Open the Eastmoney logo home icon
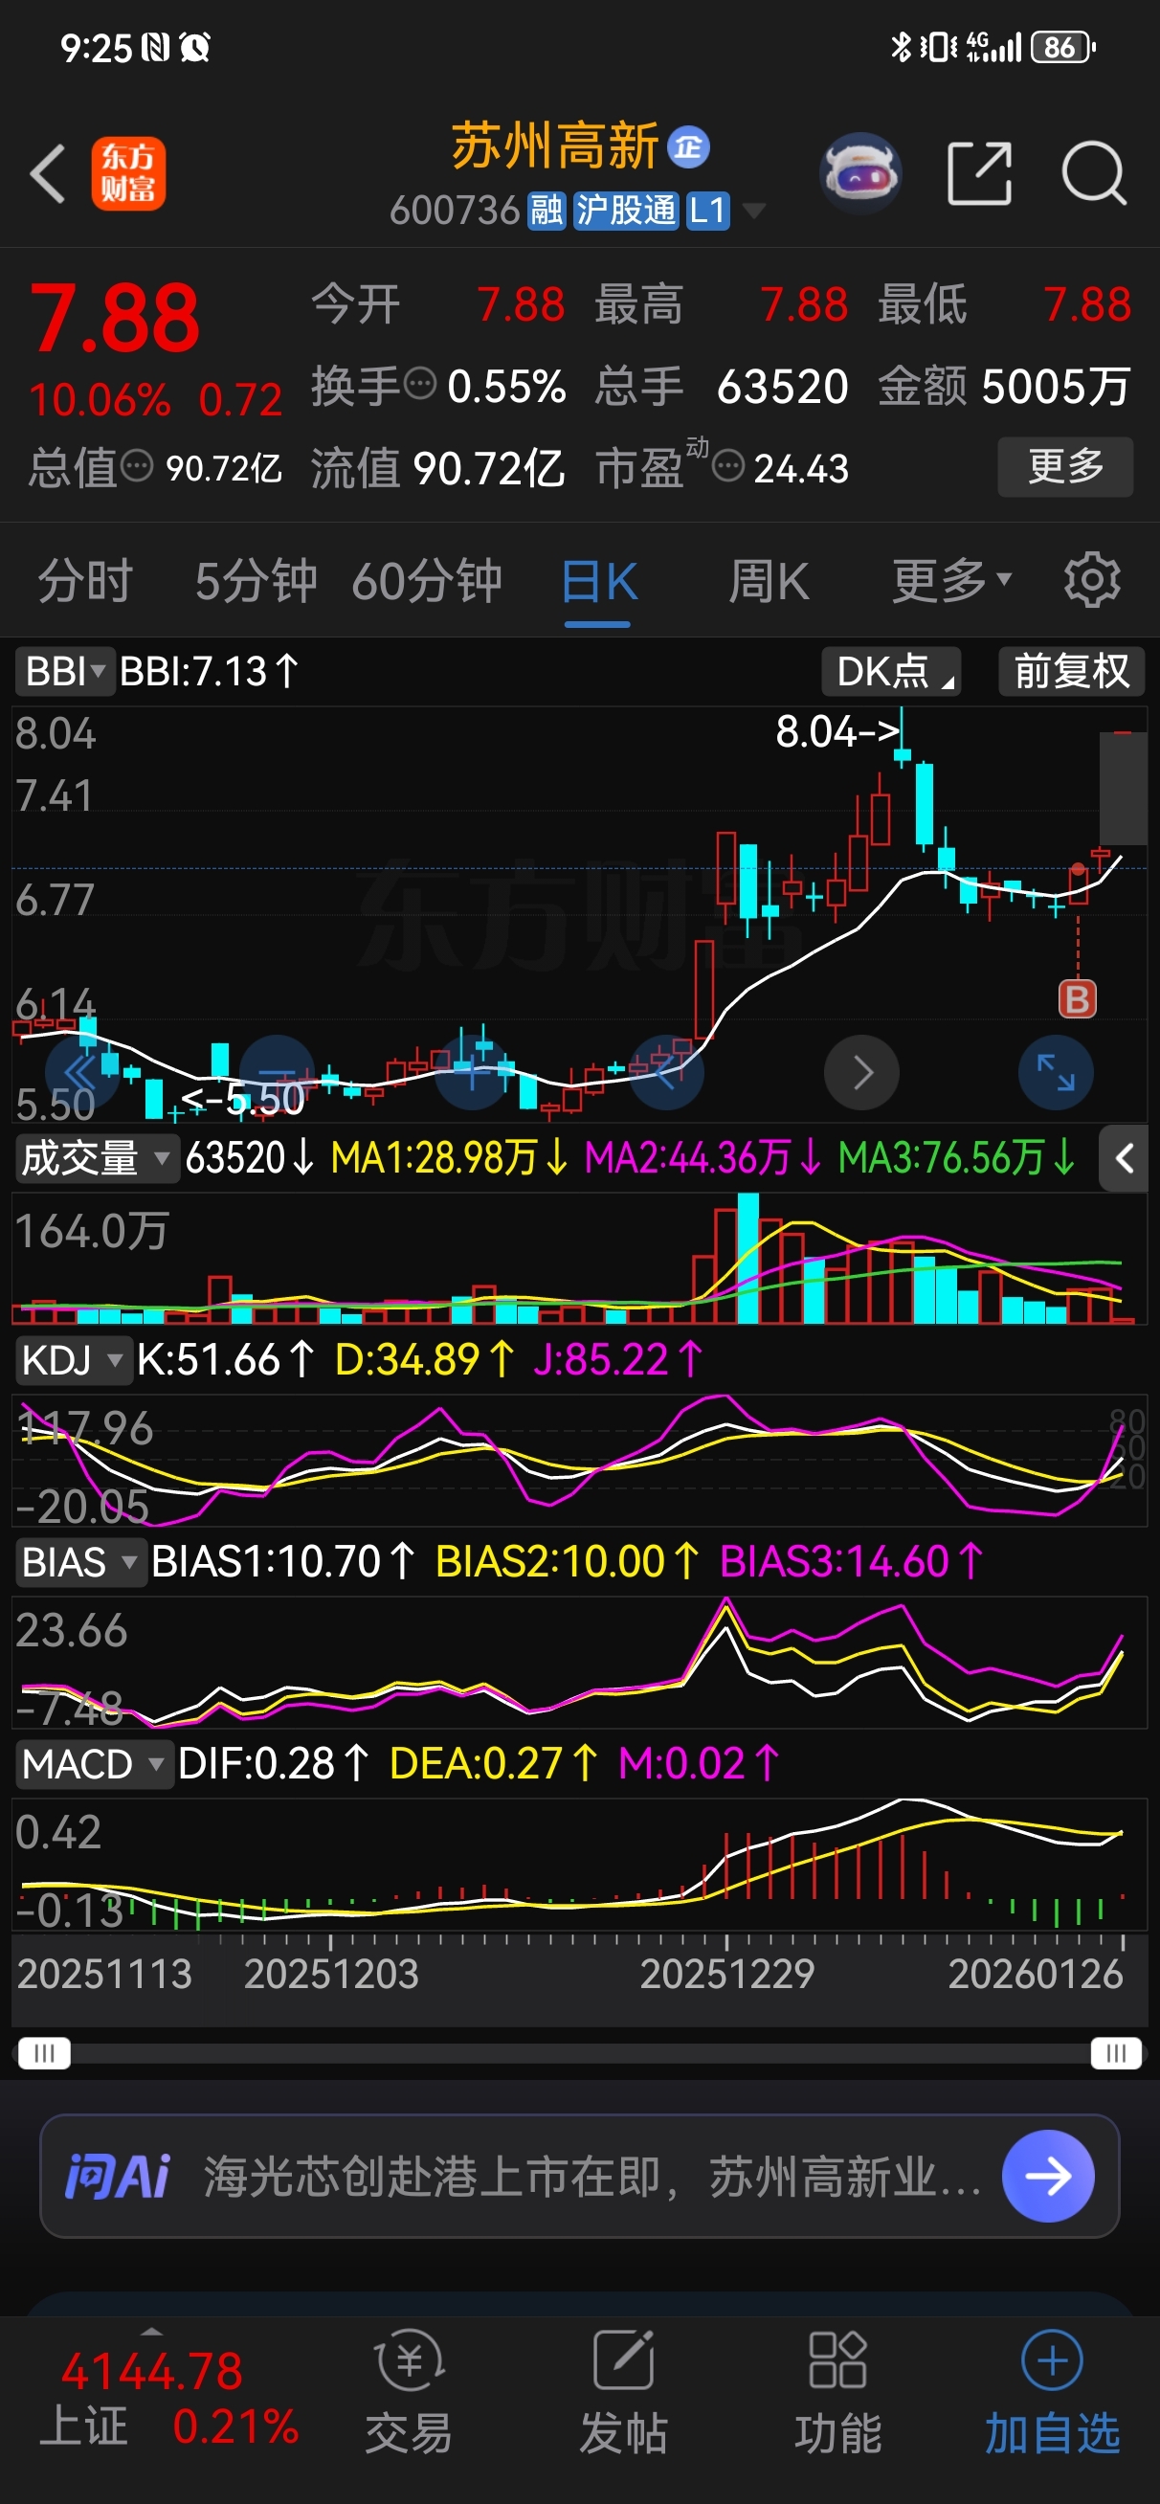This screenshot has width=1160, height=2504. pyautogui.click(x=128, y=174)
